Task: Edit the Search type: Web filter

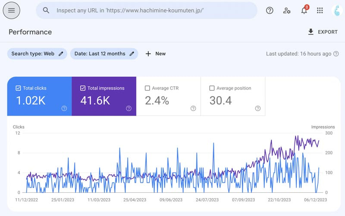Action: pyautogui.click(x=37, y=54)
